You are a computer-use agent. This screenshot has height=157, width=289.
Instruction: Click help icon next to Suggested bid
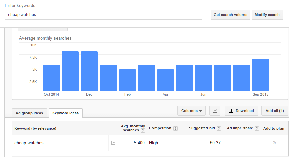pyautogui.click(x=219, y=128)
